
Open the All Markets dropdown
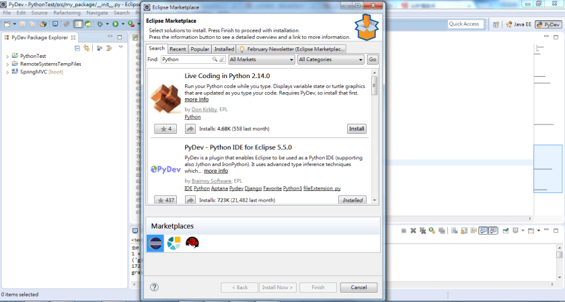(262, 60)
